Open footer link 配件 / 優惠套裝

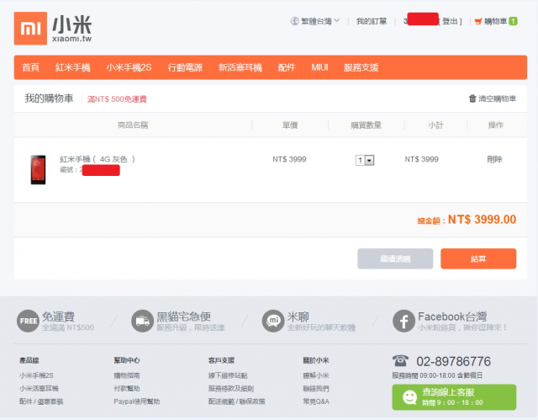[41, 401]
